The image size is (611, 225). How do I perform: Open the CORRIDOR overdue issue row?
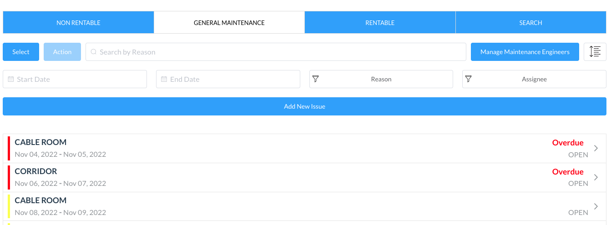(273, 177)
